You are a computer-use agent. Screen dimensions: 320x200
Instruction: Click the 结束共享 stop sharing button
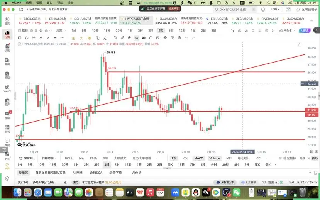tap(173, 8)
